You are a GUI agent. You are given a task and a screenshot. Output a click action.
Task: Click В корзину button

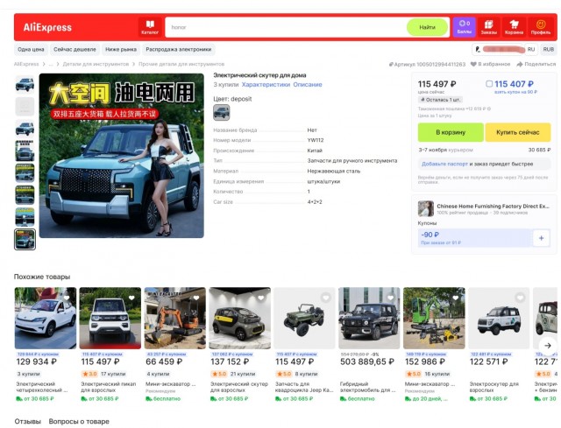click(451, 132)
